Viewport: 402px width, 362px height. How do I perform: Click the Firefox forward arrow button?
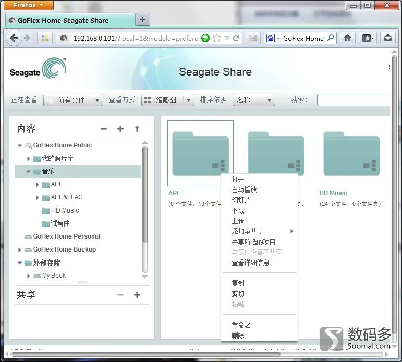click(x=27, y=39)
